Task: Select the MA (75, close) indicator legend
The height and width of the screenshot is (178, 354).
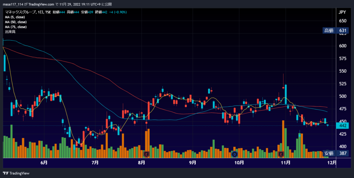Action: [16, 27]
